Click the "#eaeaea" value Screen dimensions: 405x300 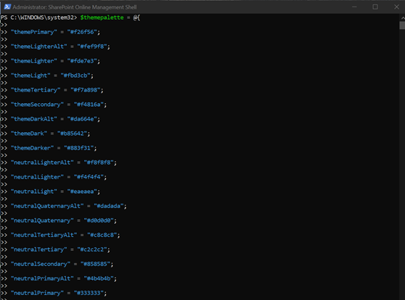82,192
